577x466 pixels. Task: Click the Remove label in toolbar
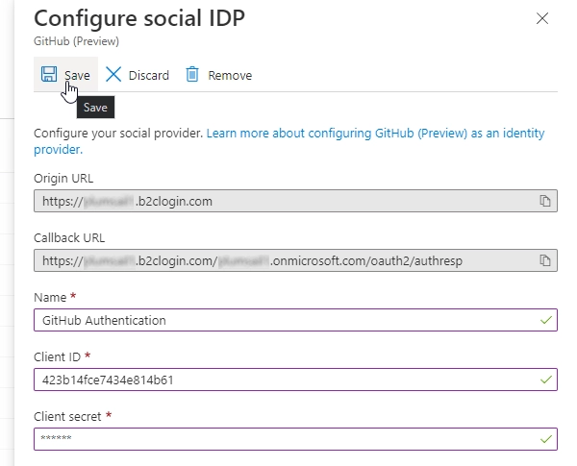[x=230, y=75]
